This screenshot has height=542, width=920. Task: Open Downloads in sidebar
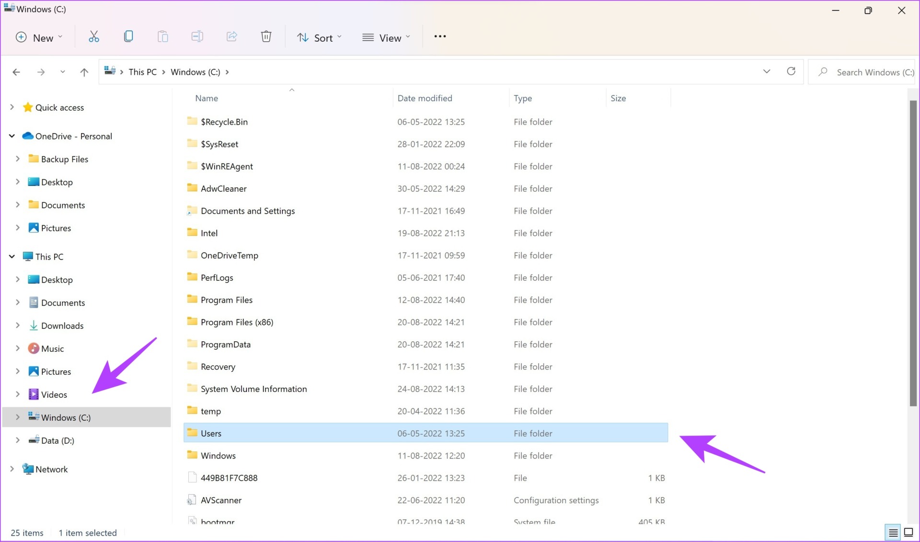click(x=62, y=326)
